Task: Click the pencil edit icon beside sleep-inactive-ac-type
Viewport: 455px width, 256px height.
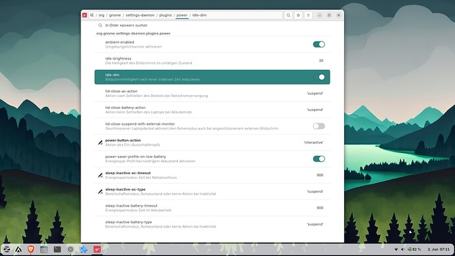Action: (x=100, y=191)
